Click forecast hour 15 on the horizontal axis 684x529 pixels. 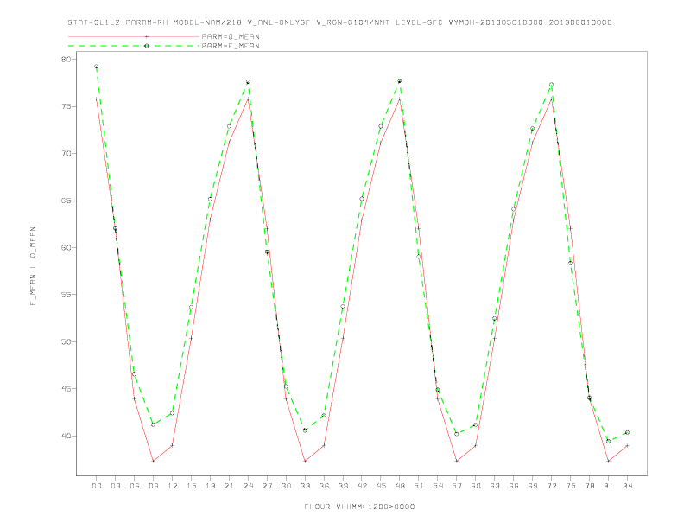(x=191, y=486)
